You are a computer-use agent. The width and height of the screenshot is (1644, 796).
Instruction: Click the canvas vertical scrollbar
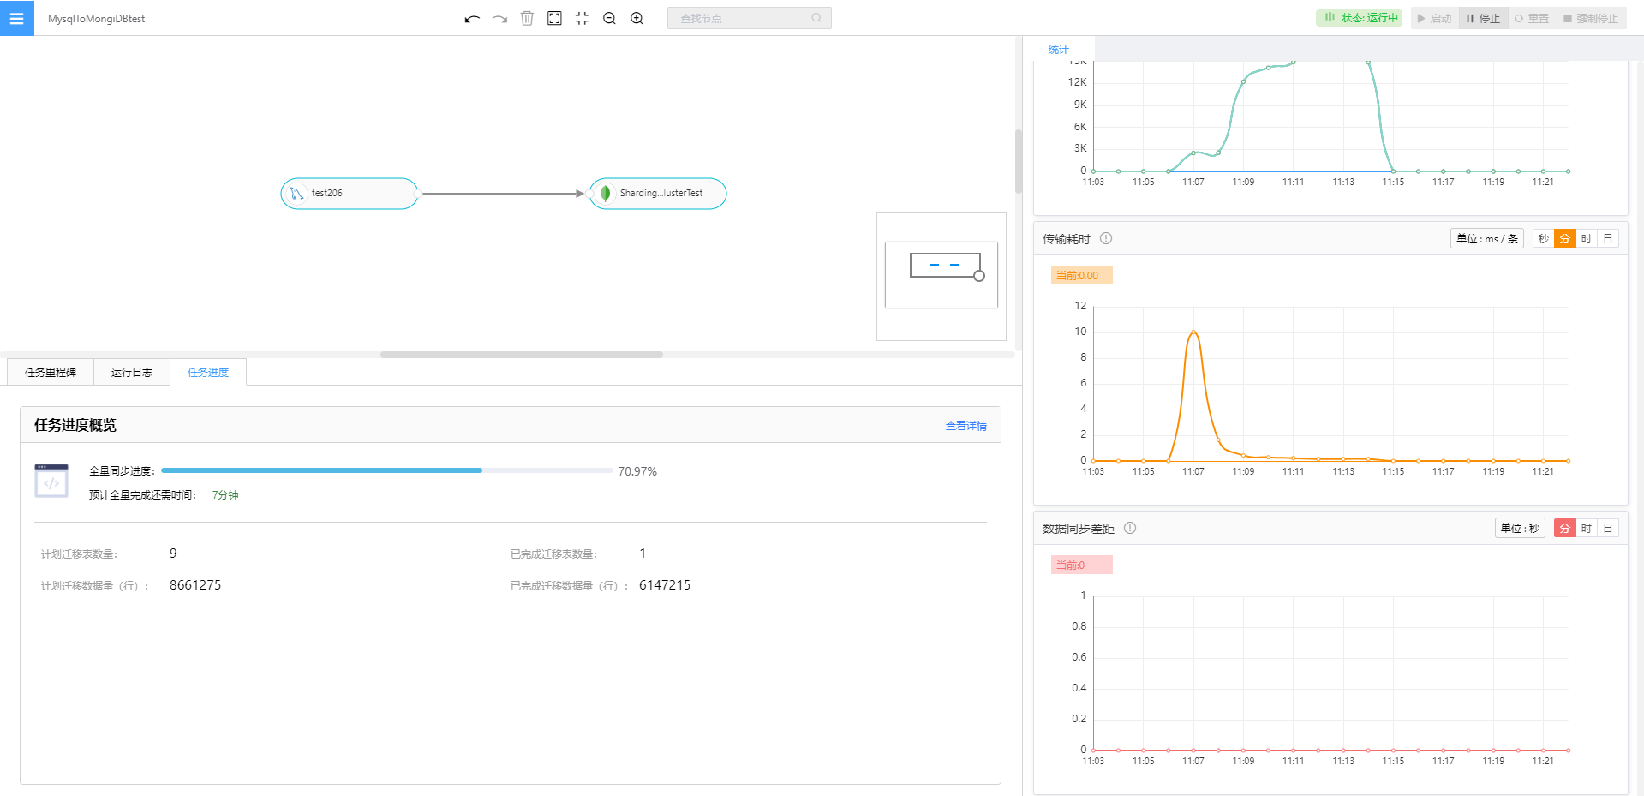pos(1019,161)
